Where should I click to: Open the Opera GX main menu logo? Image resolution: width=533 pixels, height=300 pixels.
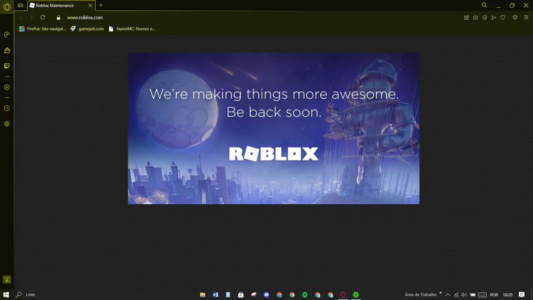point(7,7)
